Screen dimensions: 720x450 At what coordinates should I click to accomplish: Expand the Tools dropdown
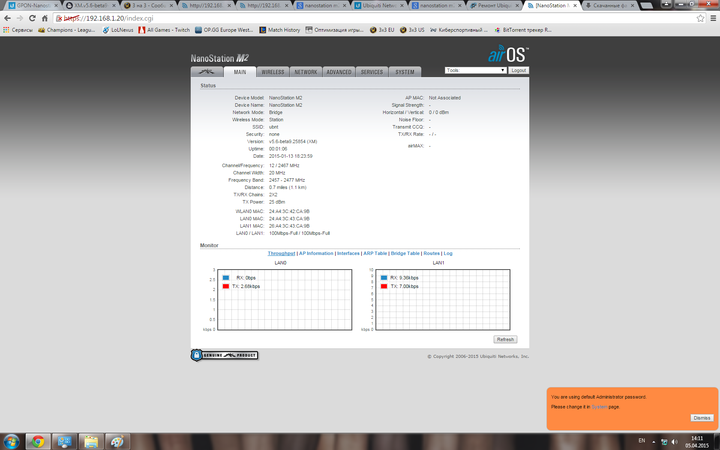[476, 70]
